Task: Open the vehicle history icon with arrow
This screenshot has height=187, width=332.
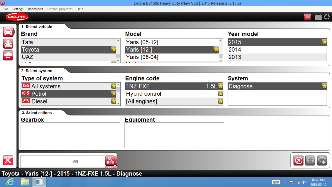Action: (8, 56)
